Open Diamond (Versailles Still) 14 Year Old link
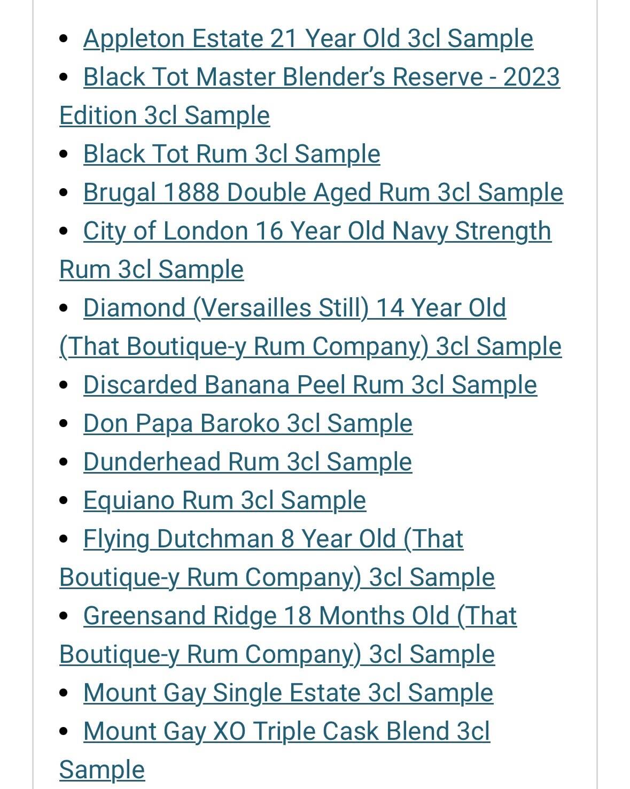This screenshot has height=789, width=630. [294, 308]
